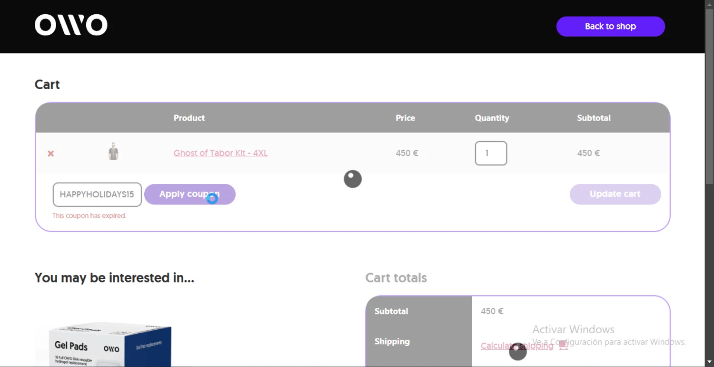Click the Quantity column header
This screenshot has height=367, width=714.
tap(492, 118)
